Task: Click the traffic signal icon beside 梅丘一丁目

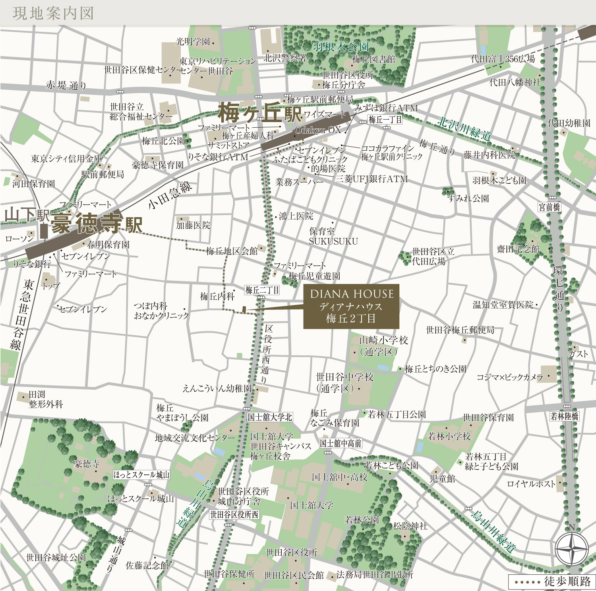Action: pos(362,122)
